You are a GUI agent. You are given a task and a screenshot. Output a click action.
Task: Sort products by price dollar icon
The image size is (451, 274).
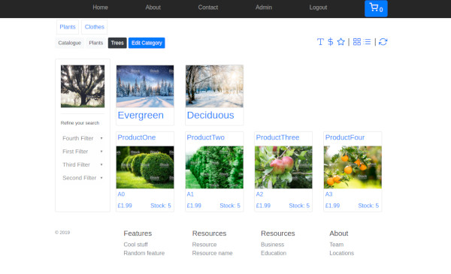tap(331, 42)
